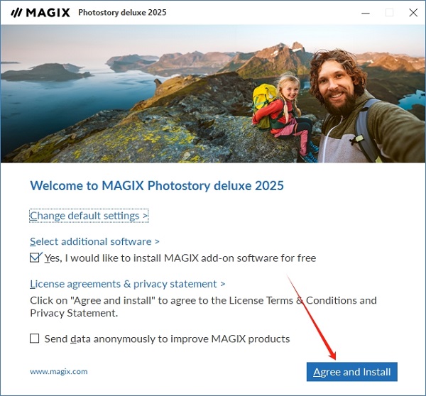Screen dimensions: 426x396
Task: Close the Photostory installer window
Action: click(x=413, y=13)
